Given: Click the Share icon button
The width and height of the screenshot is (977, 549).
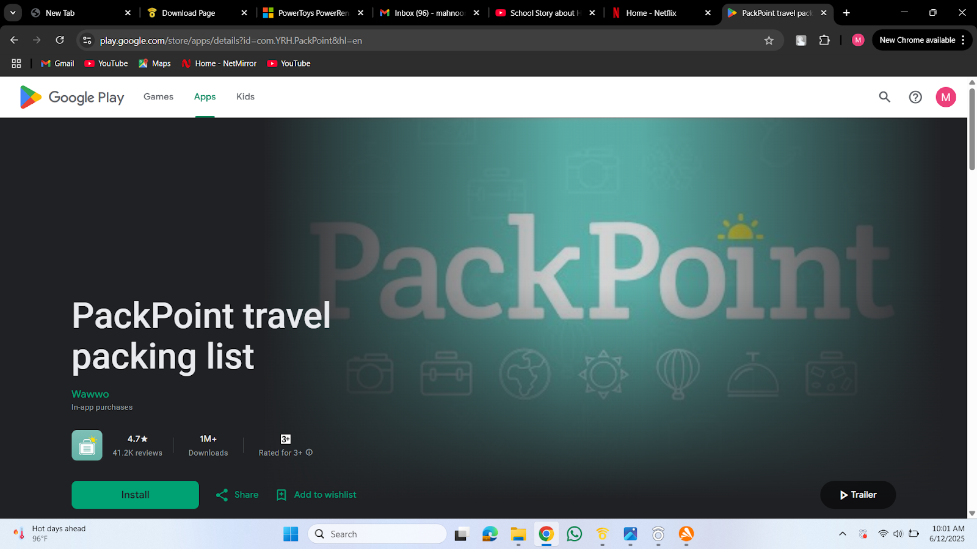Looking at the screenshot, I should click(237, 495).
